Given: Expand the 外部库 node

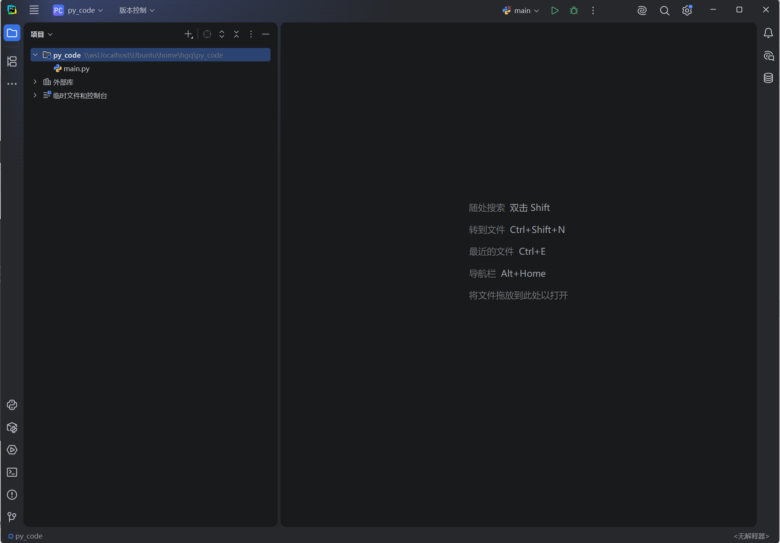Looking at the screenshot, I should coord(35,82).
